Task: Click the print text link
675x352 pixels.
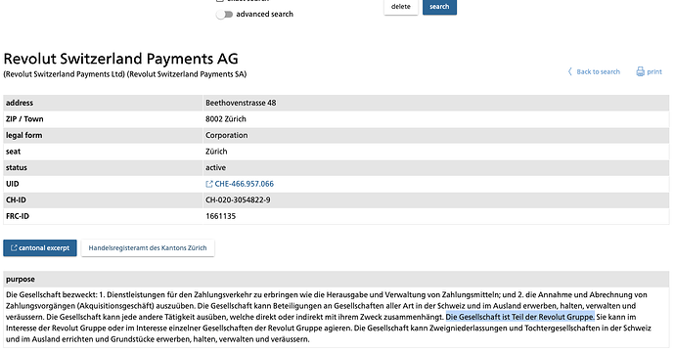Action: click(x=654, y=71)
